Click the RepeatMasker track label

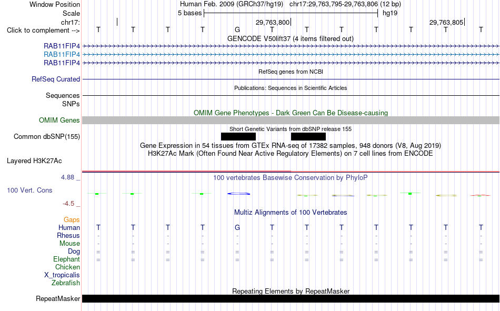[58, 298]
